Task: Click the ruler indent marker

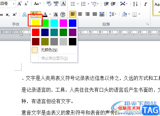Action: pos(21,32)
